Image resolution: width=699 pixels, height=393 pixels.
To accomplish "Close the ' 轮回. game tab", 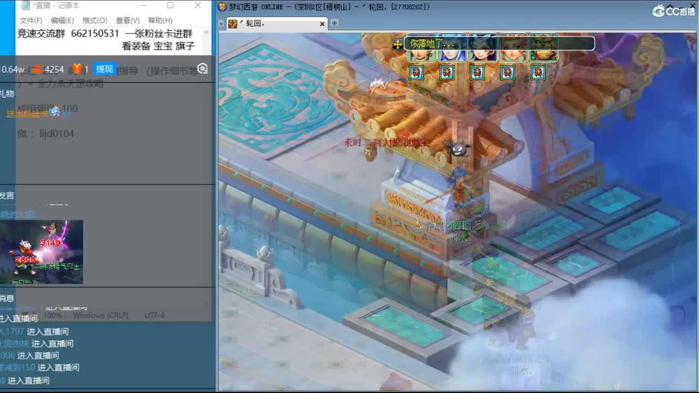I will click(x=322, y=23).
